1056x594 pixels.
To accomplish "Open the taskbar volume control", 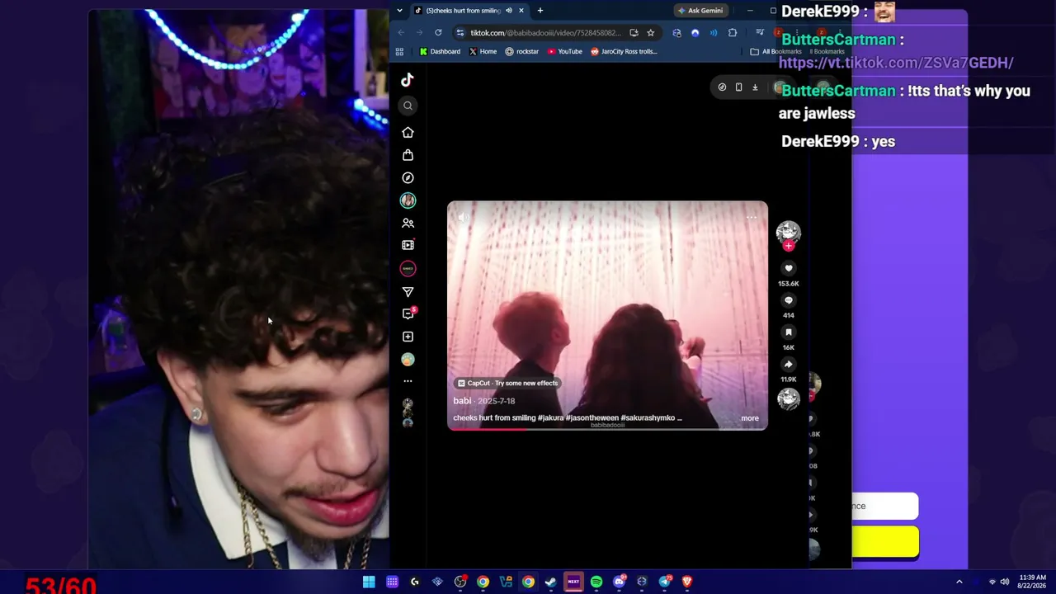I will click(1005, 582).
